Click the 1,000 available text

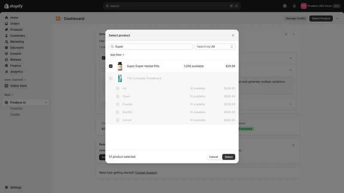point(193,66)
